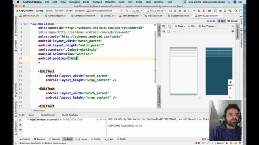This screenshot has width=259, height=145.
Task: Toggle the Palette panel tab
Action: point(159,31)
